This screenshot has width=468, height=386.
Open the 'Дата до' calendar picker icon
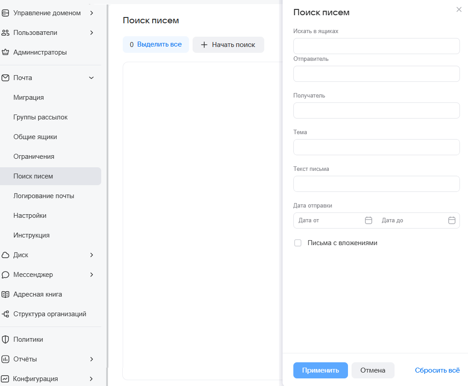tap(452, 221)
